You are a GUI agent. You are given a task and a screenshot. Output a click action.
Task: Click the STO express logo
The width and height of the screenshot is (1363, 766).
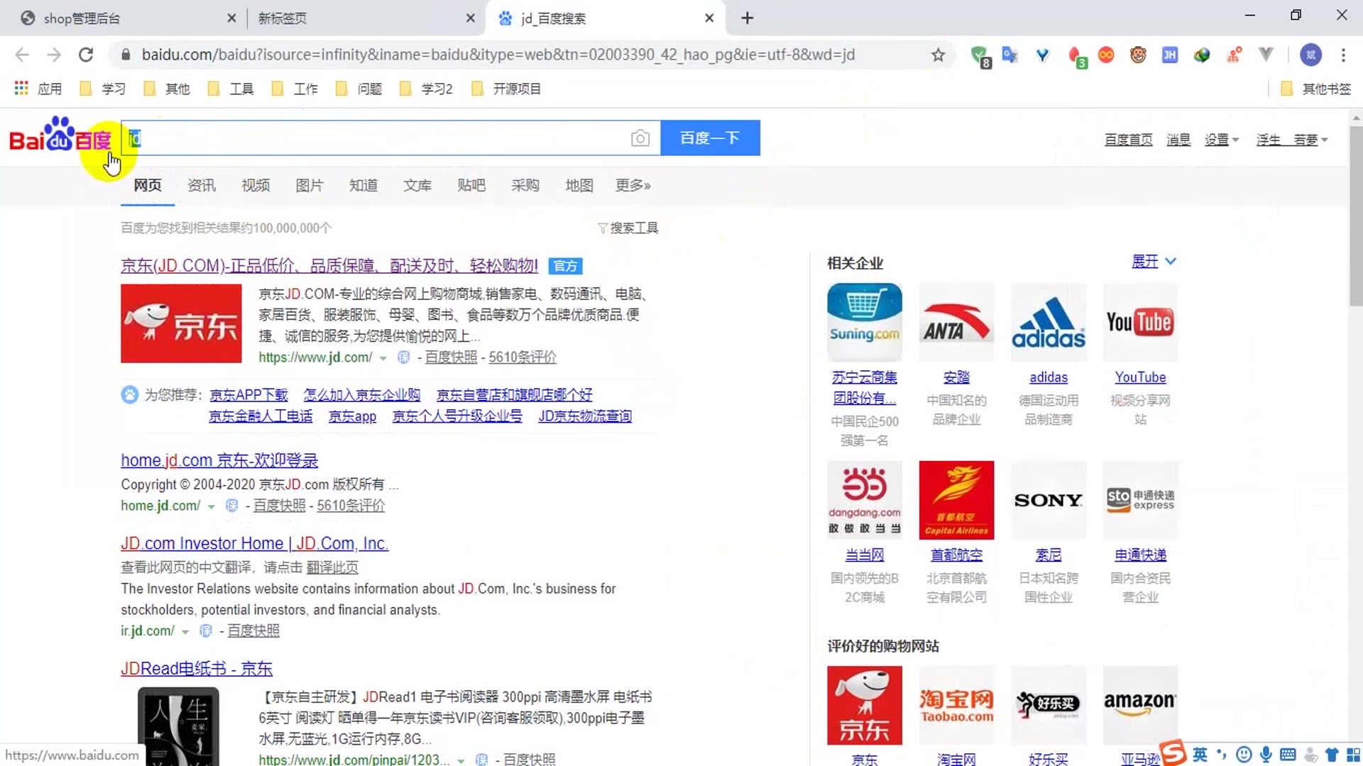point(1140,500)
